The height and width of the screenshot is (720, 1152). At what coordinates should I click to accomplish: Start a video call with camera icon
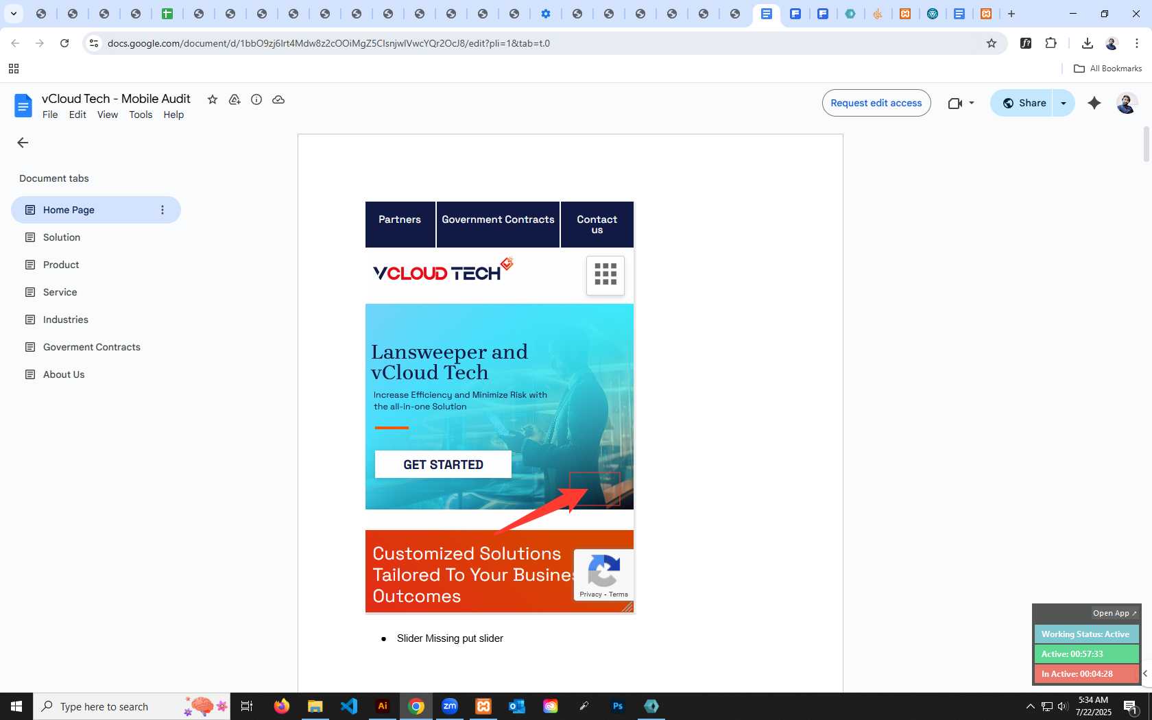[955, 103]
